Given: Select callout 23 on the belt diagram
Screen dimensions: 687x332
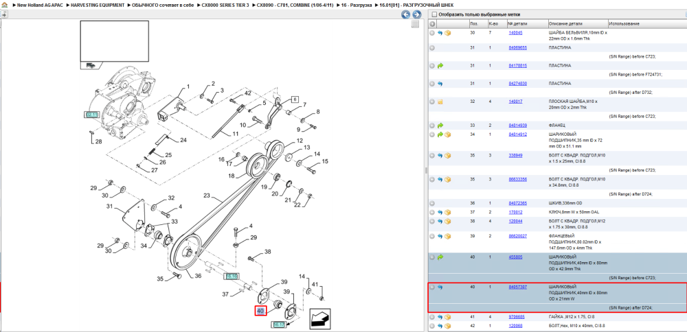Looking at the screenshot, I should (207, 195).
